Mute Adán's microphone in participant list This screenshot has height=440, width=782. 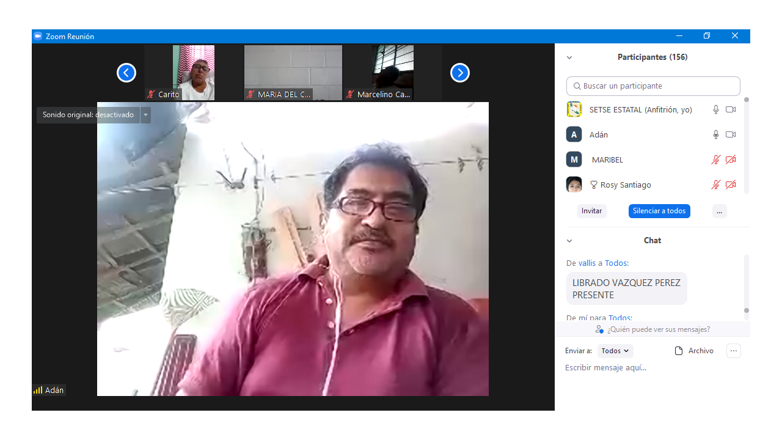tap(716, 134)
